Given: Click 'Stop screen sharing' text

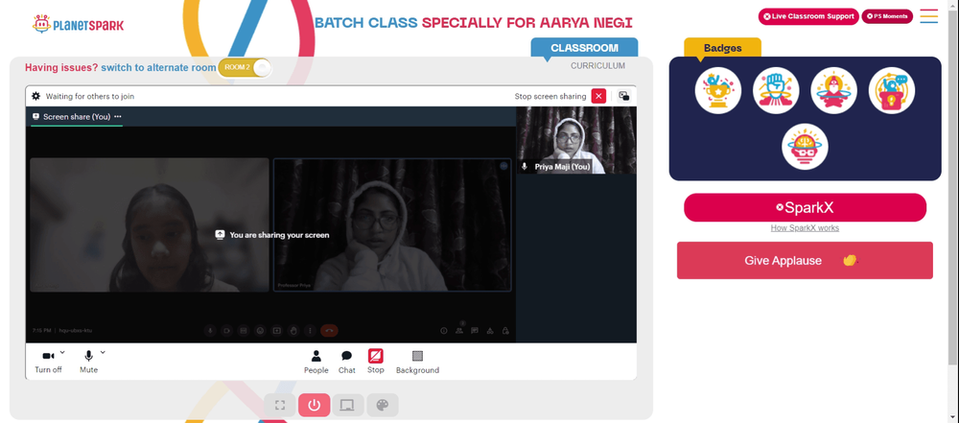Looking at the screenshot, I should point(550,96).
